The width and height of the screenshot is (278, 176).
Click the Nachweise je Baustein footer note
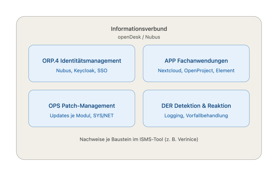tap(139, 139)
